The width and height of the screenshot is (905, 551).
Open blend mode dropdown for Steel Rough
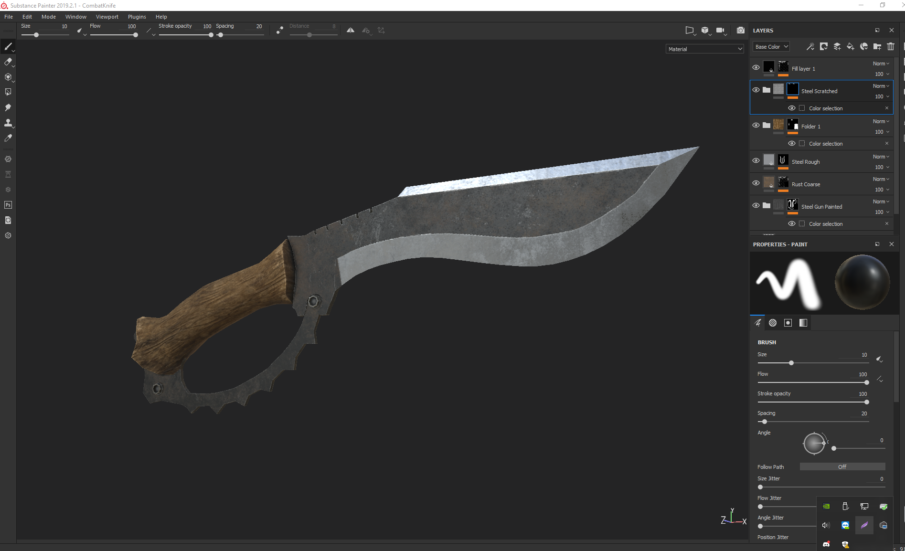pos(881,157)
